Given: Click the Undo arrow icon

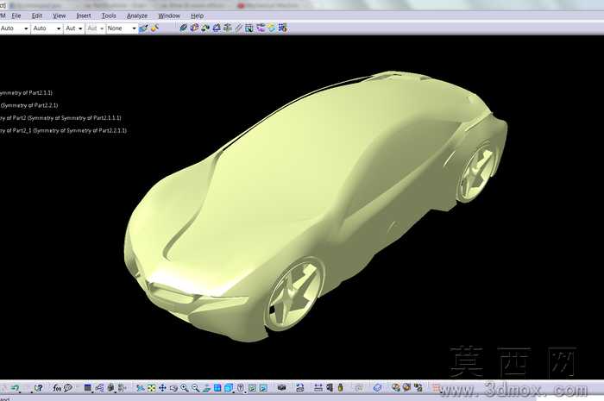Looking at the screenshot, I should click(15, 388).
